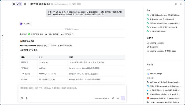Click the API 客户端 module cell

click(28, 74)
